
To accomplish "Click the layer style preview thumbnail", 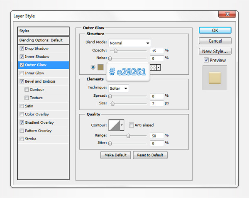I will pos(215,78).
